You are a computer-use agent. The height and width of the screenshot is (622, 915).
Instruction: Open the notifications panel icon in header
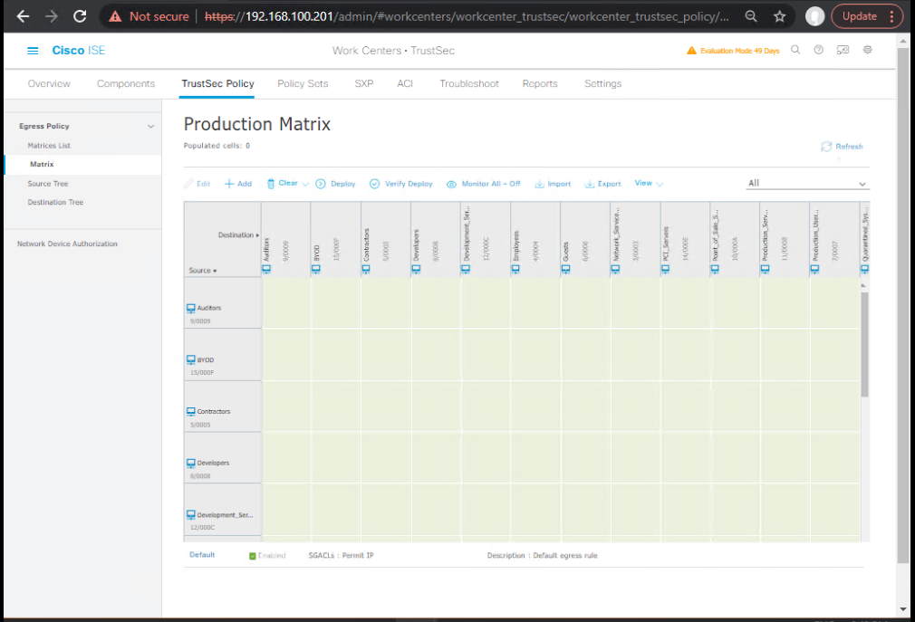(843, 50)
